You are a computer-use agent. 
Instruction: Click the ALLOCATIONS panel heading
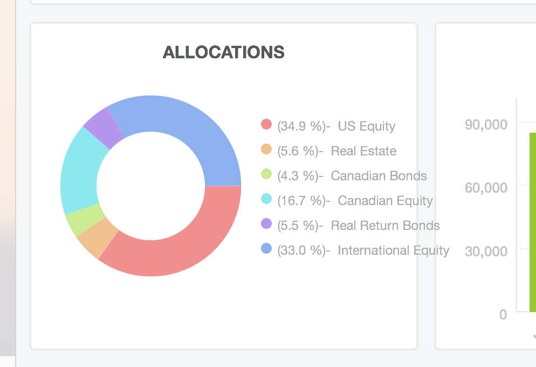[224, 52]
